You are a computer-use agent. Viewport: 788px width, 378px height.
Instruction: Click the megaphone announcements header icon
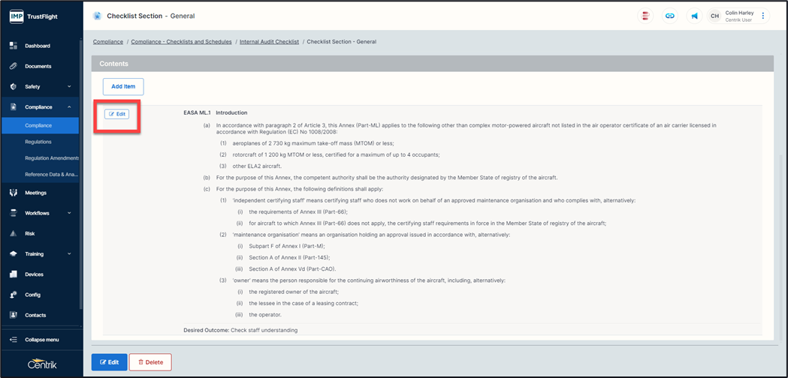[x=694, y=16]
